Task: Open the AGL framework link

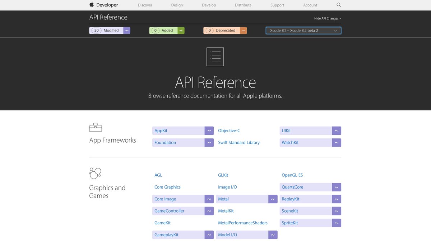Action: tap(158, 175)
